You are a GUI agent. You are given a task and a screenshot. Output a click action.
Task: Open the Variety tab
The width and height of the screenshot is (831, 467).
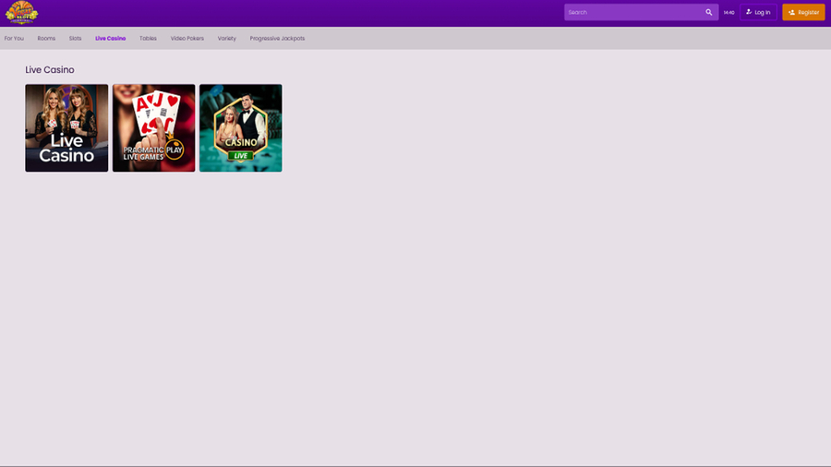coord(226,39)
